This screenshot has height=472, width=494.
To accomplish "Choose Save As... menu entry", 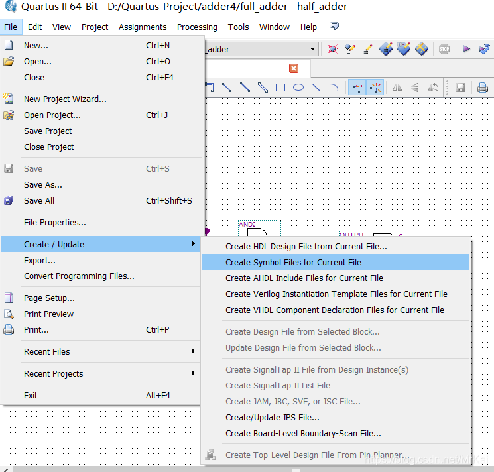I will coord(101,184).
